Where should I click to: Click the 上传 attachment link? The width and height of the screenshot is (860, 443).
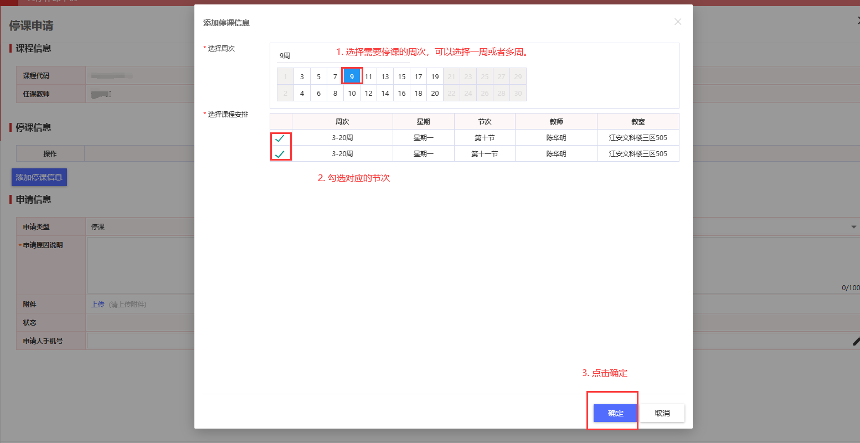pos(97,305)
